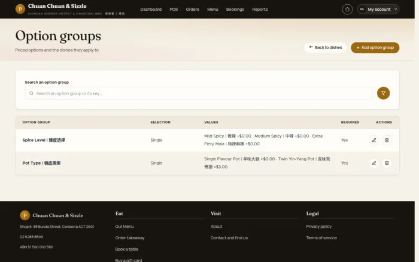Click the OPTION GROUP column header
Viewport: 419px width, 262px height.
point(37,122)
